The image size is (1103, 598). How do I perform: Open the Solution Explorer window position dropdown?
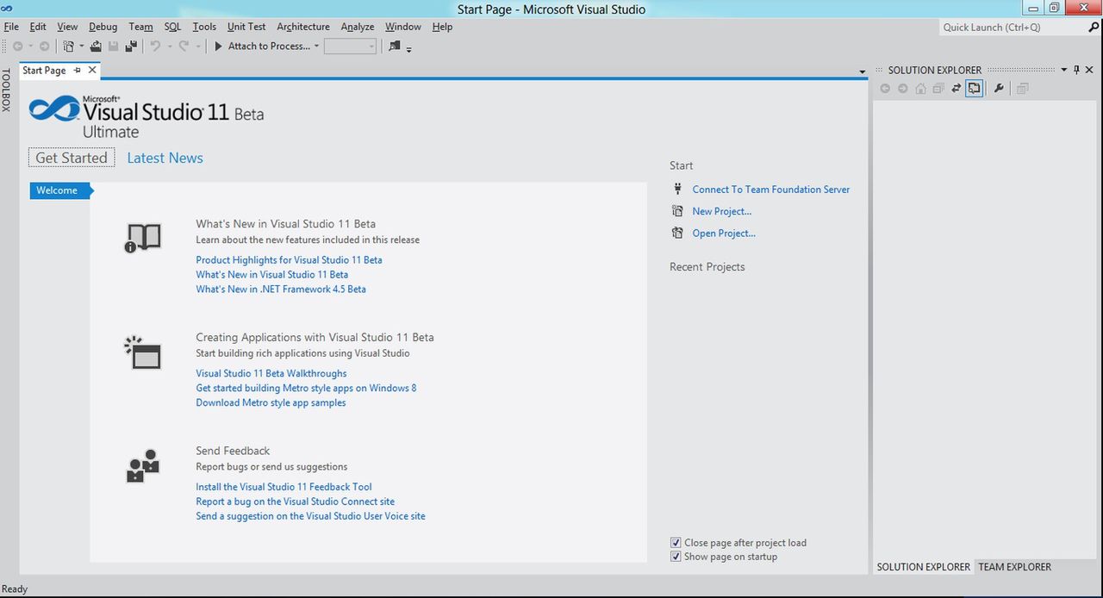pyautogui.click(x=1063, y=70)
